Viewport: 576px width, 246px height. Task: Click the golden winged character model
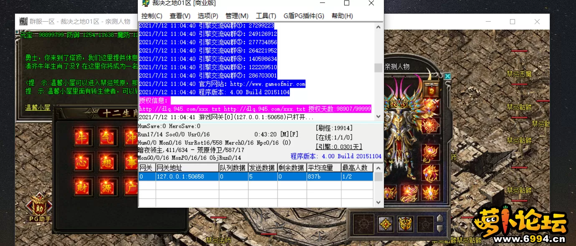[403, 129]
